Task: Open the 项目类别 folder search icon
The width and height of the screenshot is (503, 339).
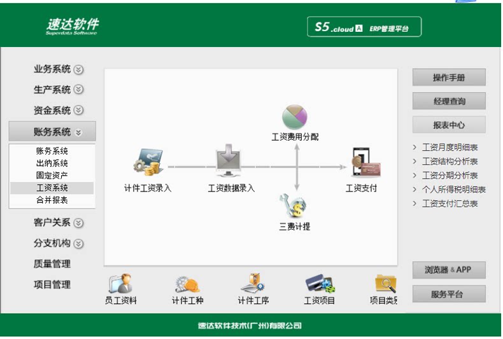Action: 386,283
